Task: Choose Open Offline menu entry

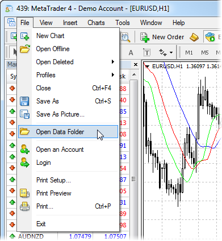Action: 68,49
